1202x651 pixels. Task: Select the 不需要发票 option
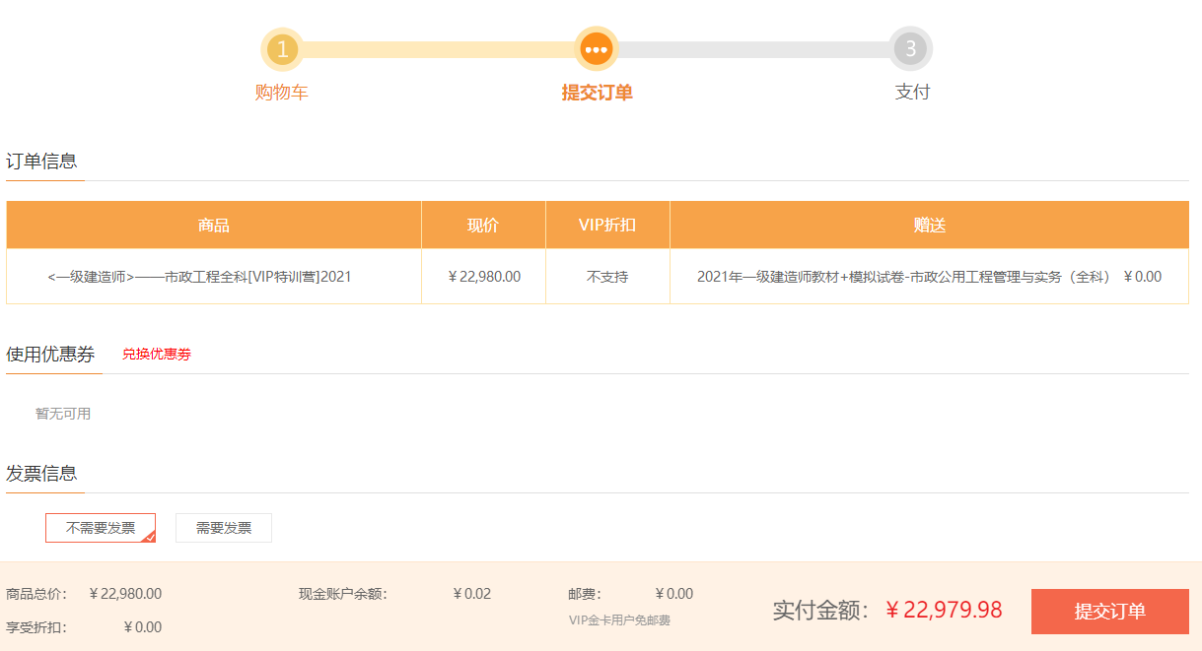pyautogui.click(x=100, y=527)
